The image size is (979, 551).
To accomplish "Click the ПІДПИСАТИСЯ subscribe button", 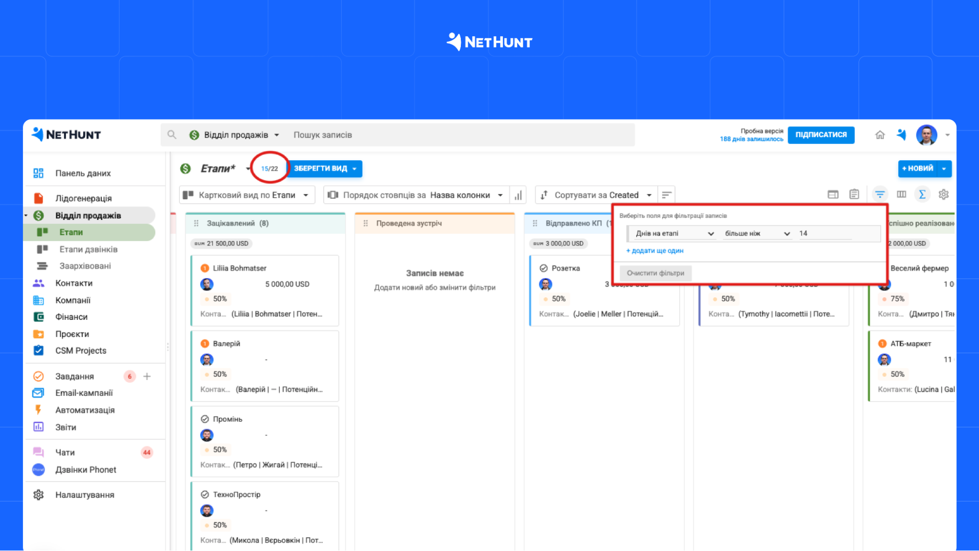I will pyautogui.click(x=821, y=135).
